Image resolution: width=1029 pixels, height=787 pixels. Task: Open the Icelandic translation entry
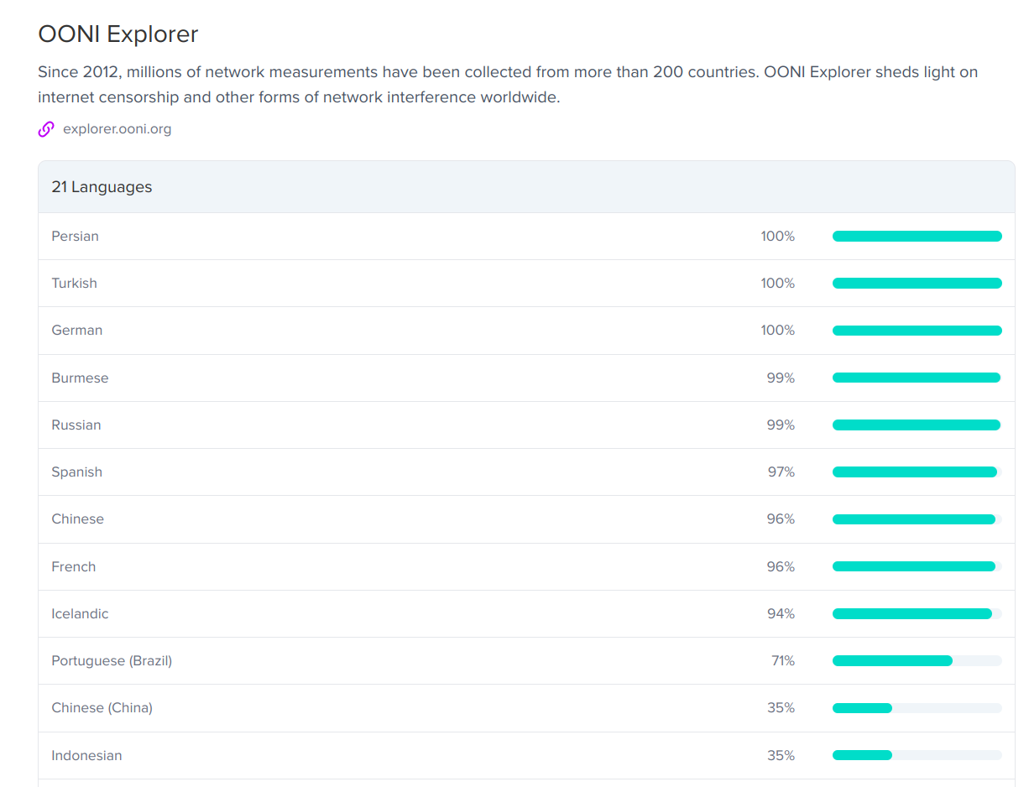pos(80,614)
